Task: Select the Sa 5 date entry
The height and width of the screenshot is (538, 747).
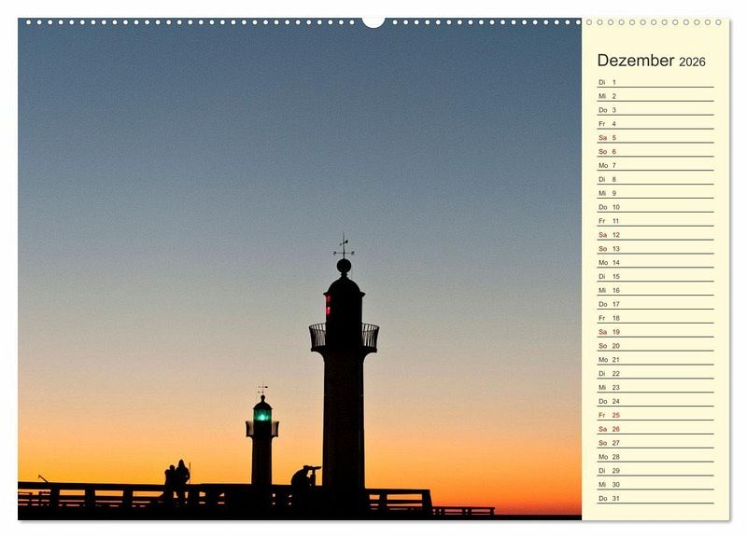Action: pos(655,138)
